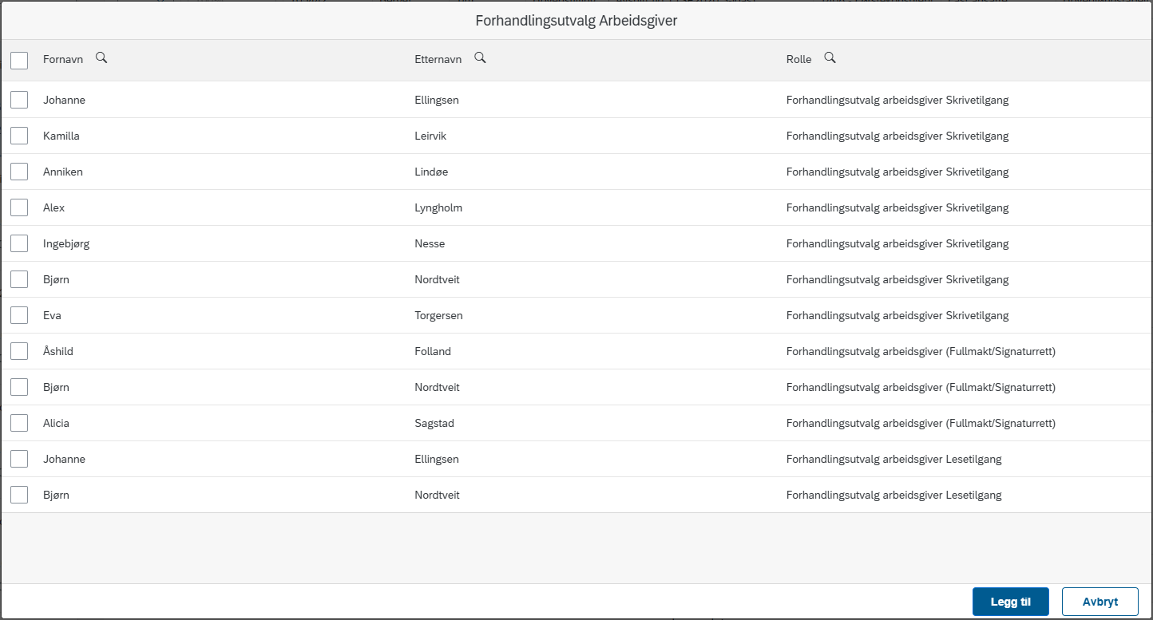This screenshot has width=1153, height=620.
Task: Click the Etternavn column header
Action: pos(438,59)
